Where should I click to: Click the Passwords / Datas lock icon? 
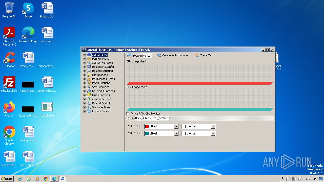tap(89, 79)
